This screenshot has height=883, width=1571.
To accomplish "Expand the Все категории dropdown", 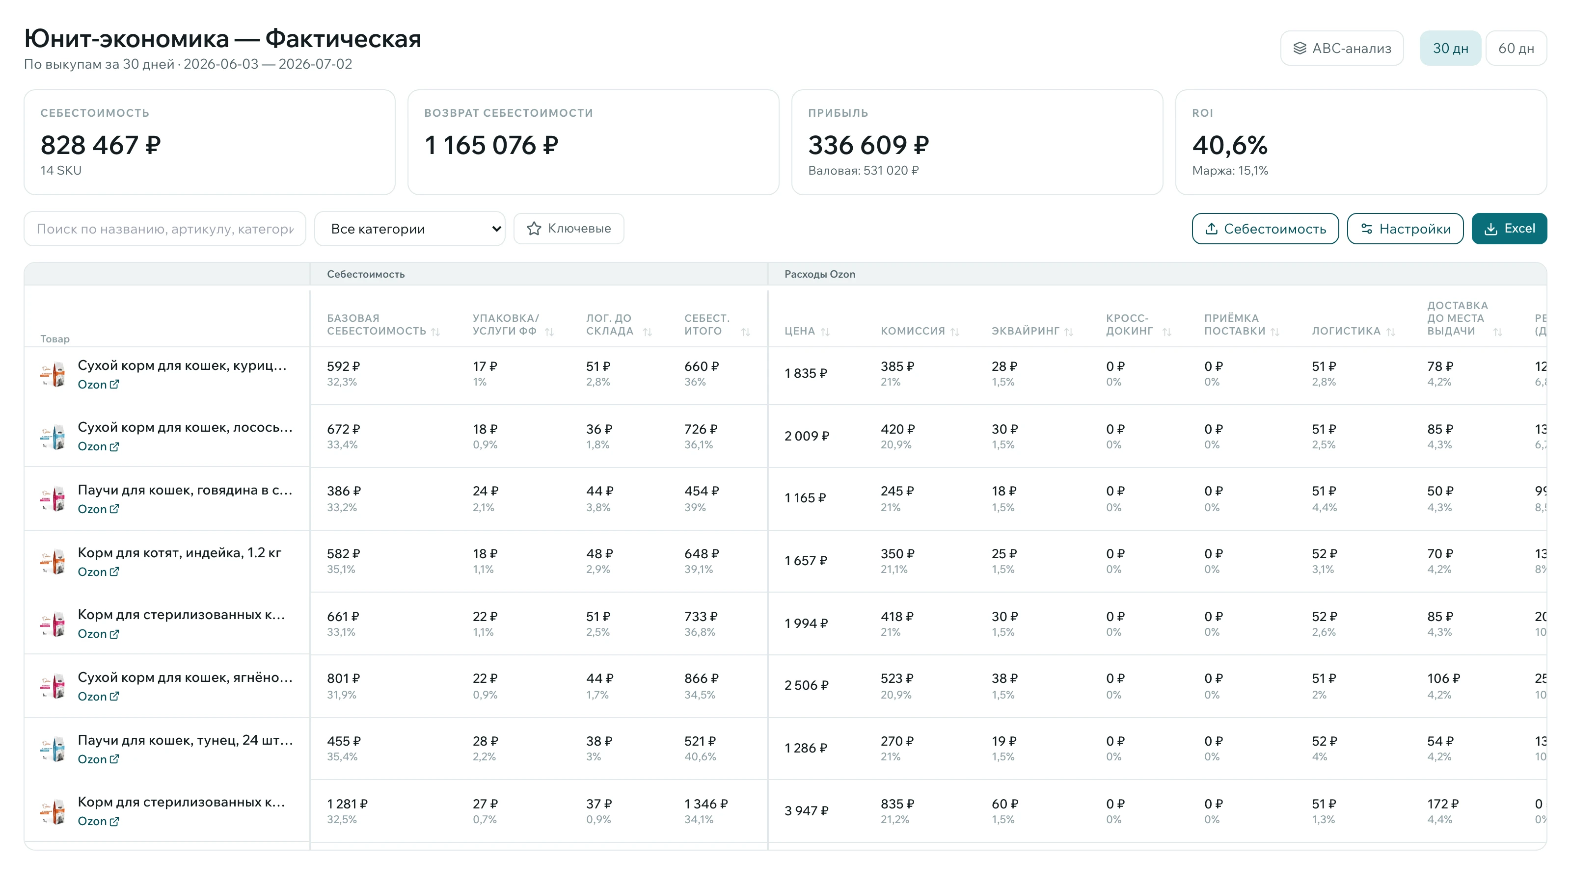I will pyautogui.click(x=410, y=229).
